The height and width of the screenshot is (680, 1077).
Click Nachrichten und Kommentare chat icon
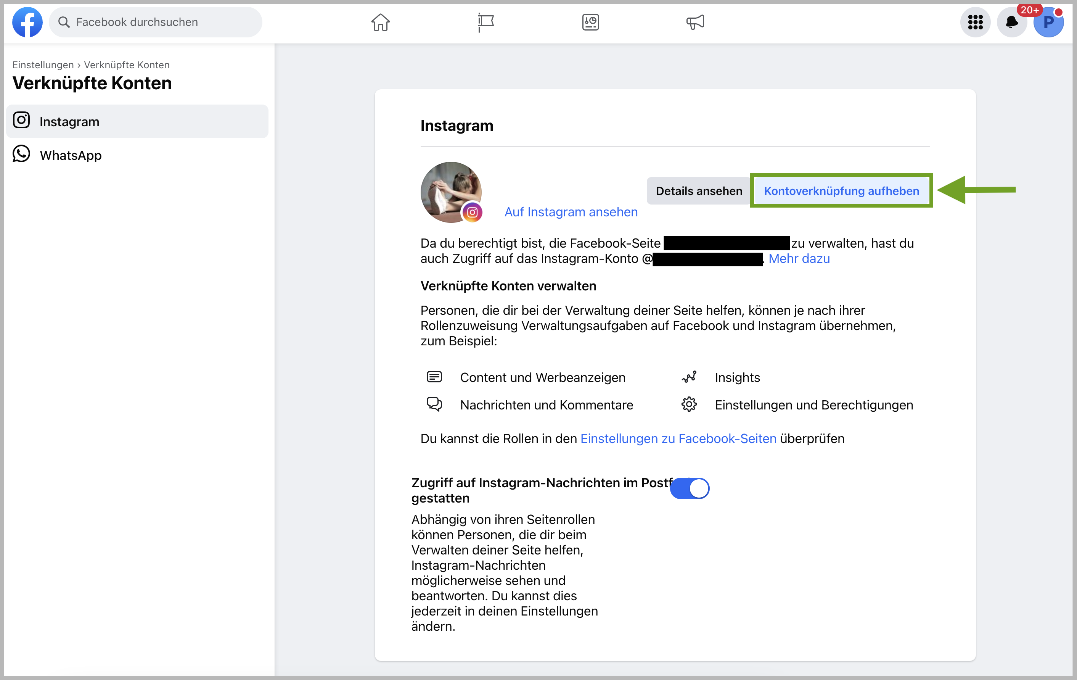click(434, 404)
